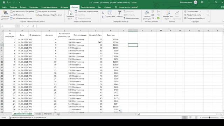Open the Name Box dropdown arrow

click(14, 26)
